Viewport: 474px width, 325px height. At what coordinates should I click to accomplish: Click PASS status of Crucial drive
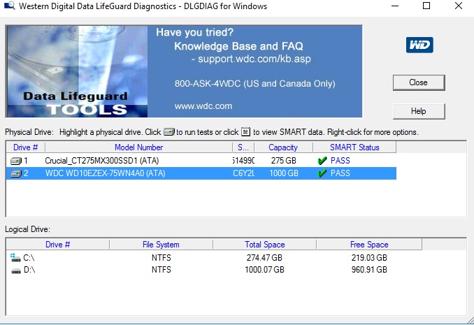click(x=340, y=161)
